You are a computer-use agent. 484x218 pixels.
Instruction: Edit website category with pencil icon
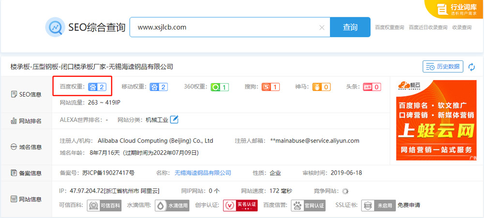[174, 119]
